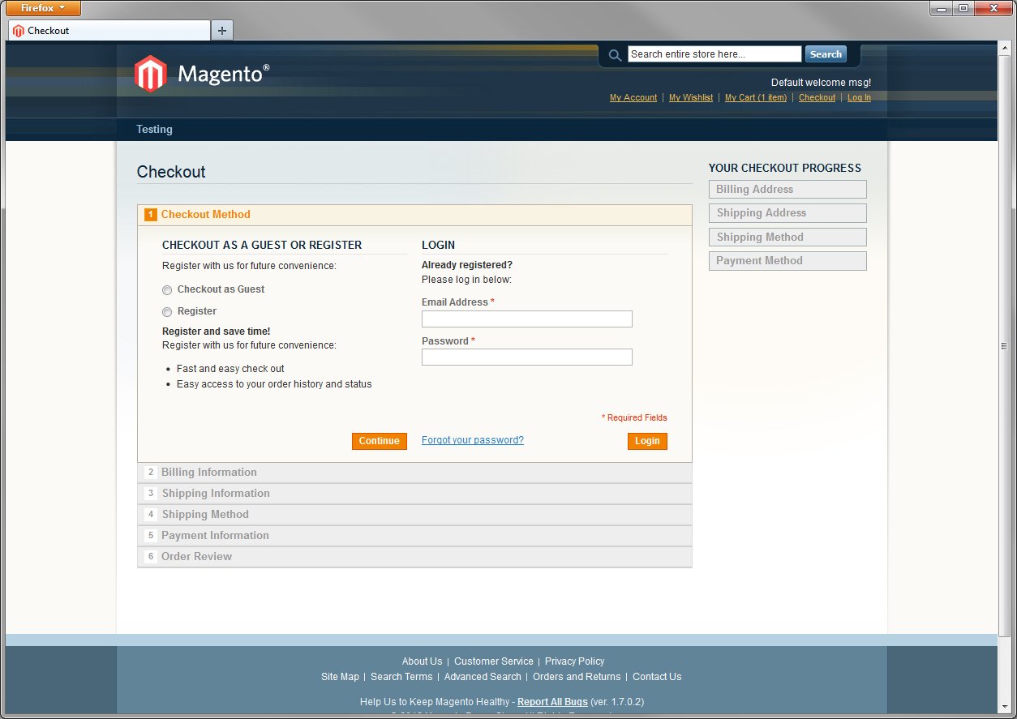1017x719 pixels.
Task: Open the Testing category menu
Action: 154,130
